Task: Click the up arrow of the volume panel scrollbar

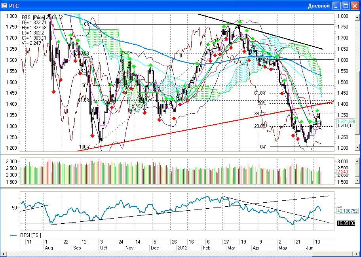Action: tap(357, 160)
